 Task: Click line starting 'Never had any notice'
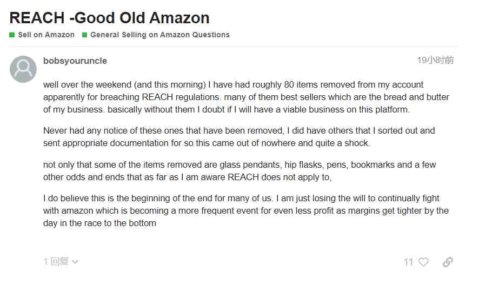239,130
